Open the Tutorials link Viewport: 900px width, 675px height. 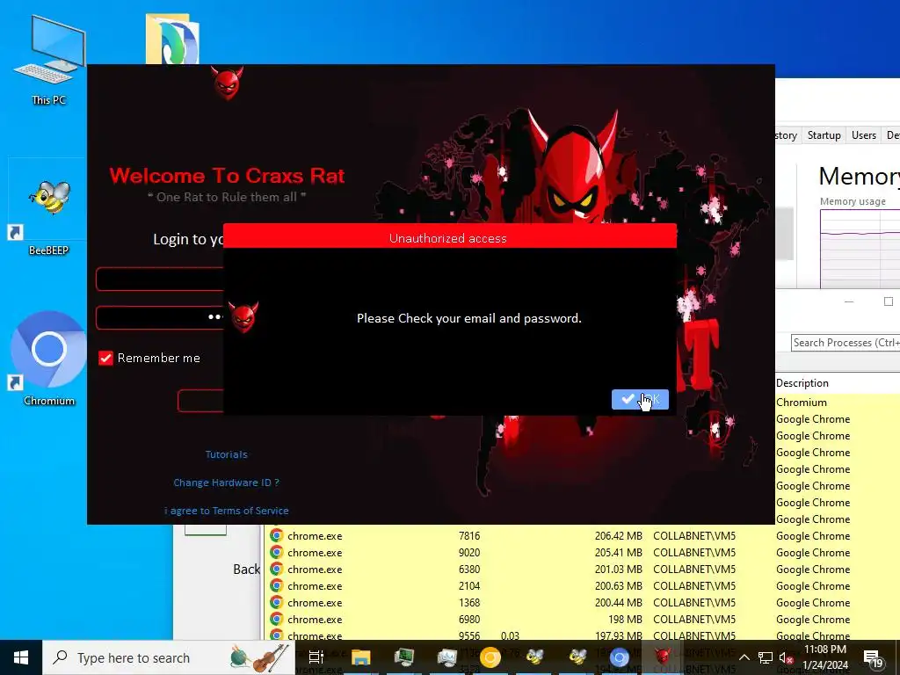point(226,454)
